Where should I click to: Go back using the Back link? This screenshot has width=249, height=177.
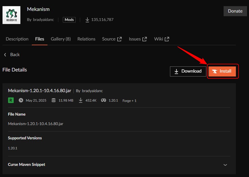coord(12,55)
